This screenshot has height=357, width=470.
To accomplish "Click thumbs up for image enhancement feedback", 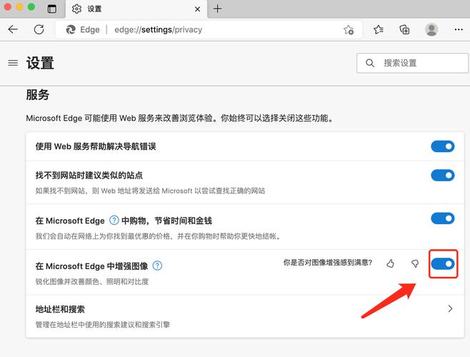I will [x=390, y=263].
